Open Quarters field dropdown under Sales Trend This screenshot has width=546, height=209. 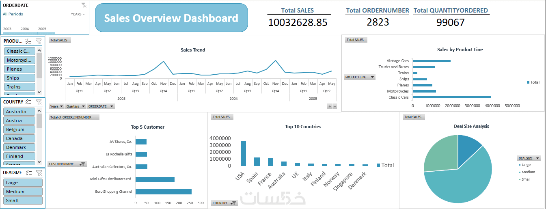pyautogui.click(x=76, y=106)
